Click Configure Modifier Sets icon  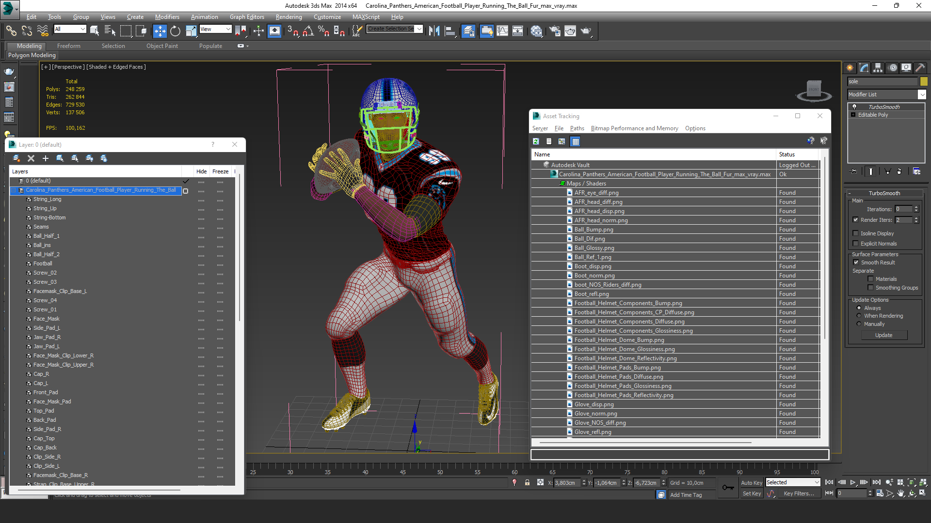[x=916, y=171]
